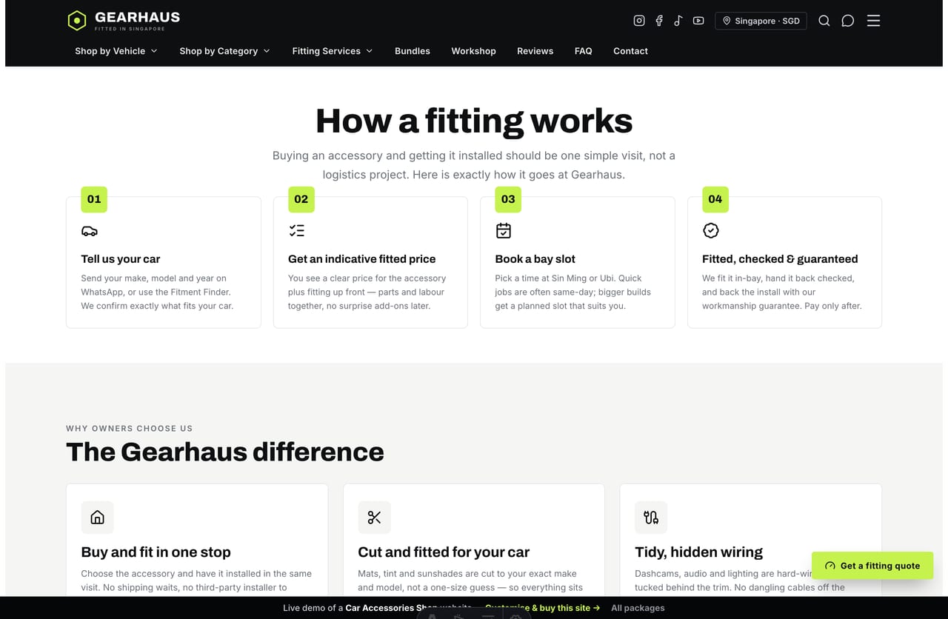The image size is (948, 619).
Task: Click the location pin icon beside Singapore
Action: click(727, 21)
